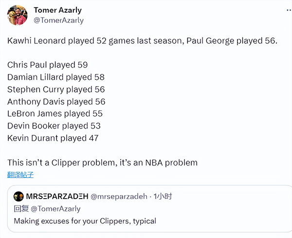This screenshot has width=292, height=238.
Task: Click the 'Anthony Davis played 56' line
Action: (56, 102)
